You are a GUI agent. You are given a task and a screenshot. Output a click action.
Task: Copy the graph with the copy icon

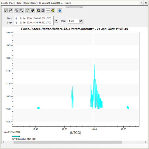tap(17, 10)
